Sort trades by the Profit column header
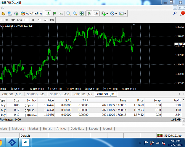 [172, 101]
